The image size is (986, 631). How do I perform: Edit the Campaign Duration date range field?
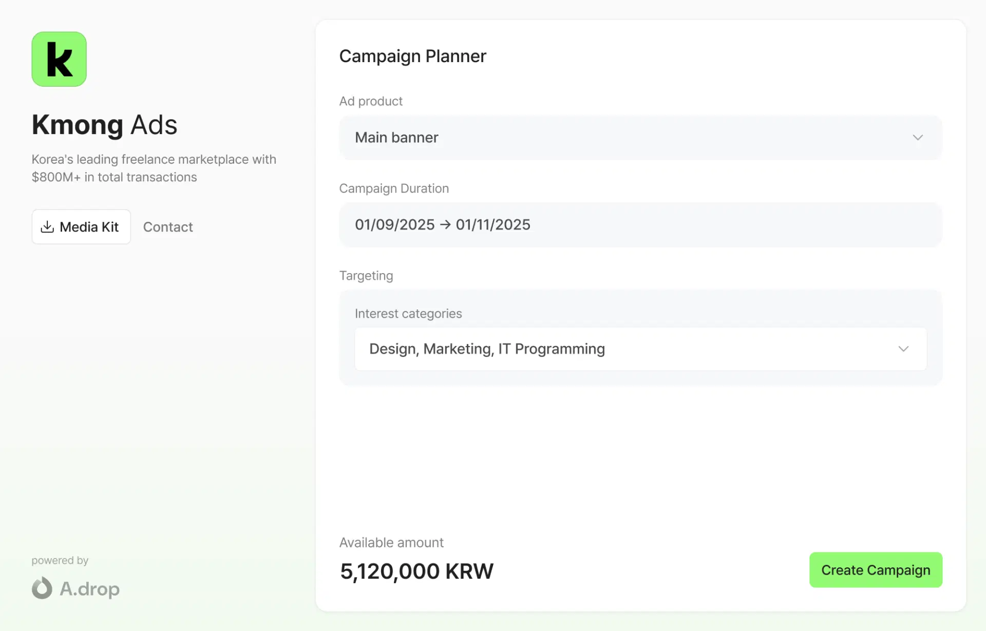[x=640, y=225]
